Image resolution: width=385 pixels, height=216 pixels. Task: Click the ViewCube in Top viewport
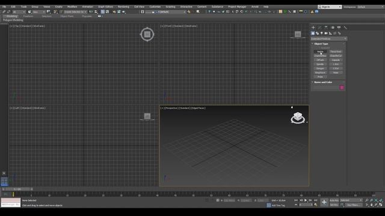147,34
